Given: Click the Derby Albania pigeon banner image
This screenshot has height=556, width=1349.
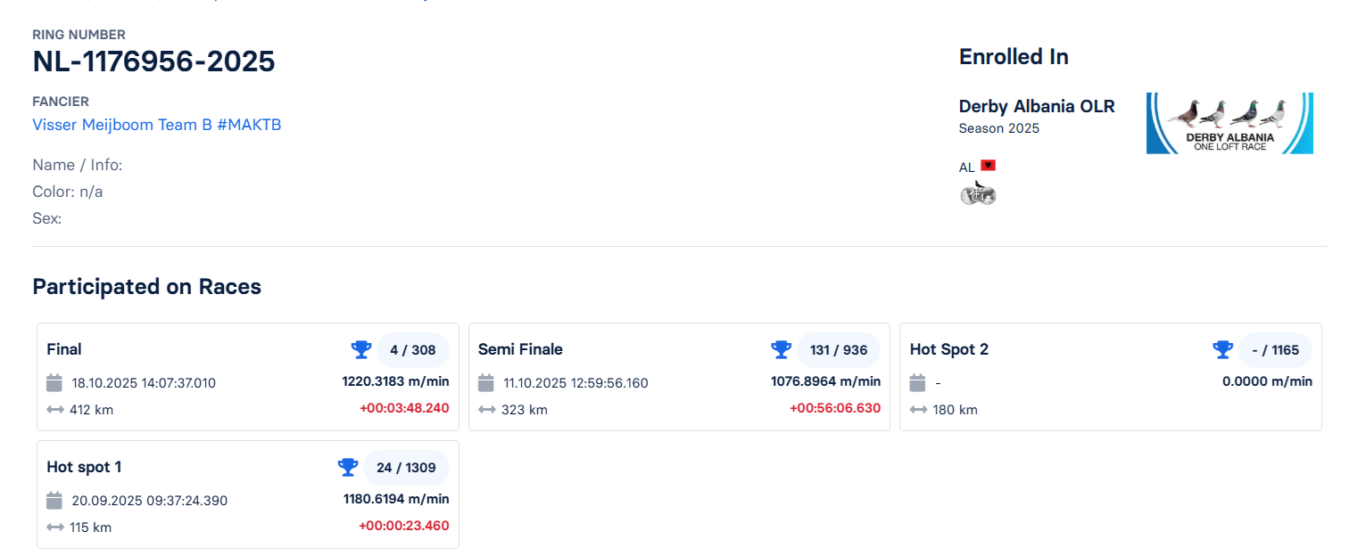Looking at the screenshot, I should tap(1229, 123).
